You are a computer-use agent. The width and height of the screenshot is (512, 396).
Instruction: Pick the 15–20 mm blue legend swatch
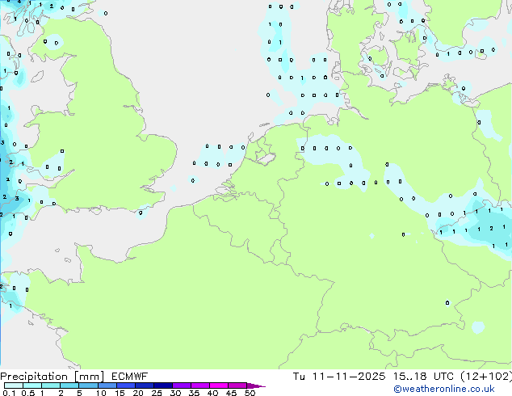pyautogui.click(x=126, y=385)
